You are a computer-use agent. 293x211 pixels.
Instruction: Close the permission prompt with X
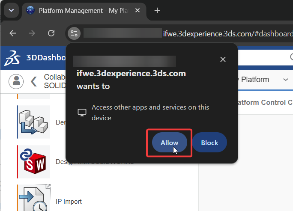click(x=223, y=59)
